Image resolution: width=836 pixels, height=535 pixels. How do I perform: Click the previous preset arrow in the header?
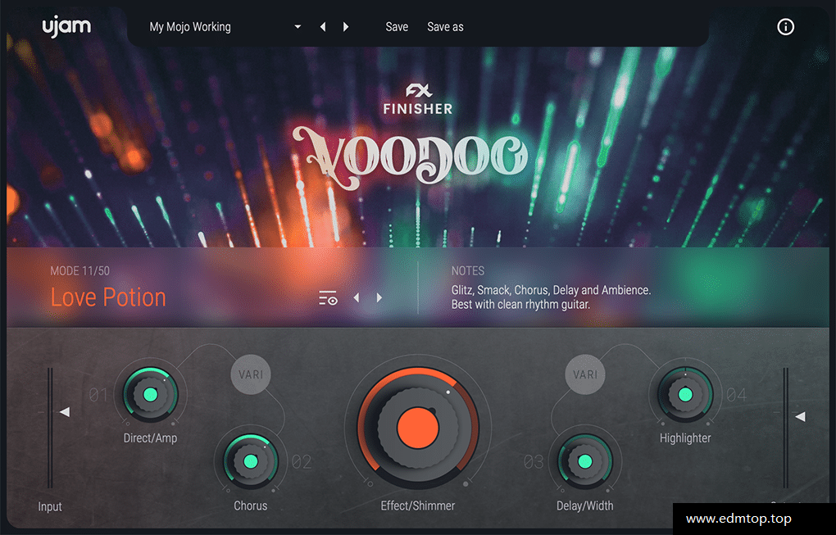coord(322,26)
